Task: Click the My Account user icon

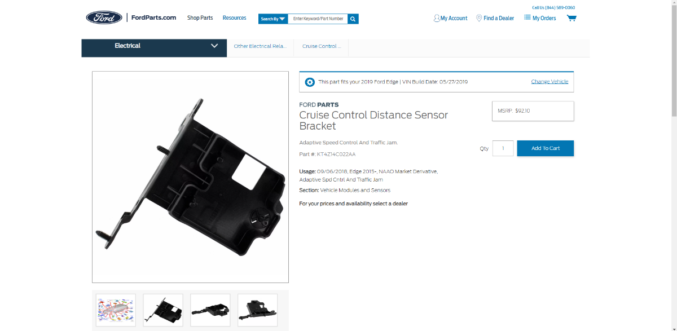Action: (x=437, y=18)
